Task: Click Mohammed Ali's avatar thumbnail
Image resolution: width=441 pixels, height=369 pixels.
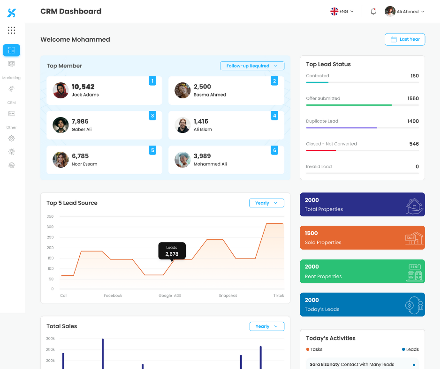Action: 182,160
